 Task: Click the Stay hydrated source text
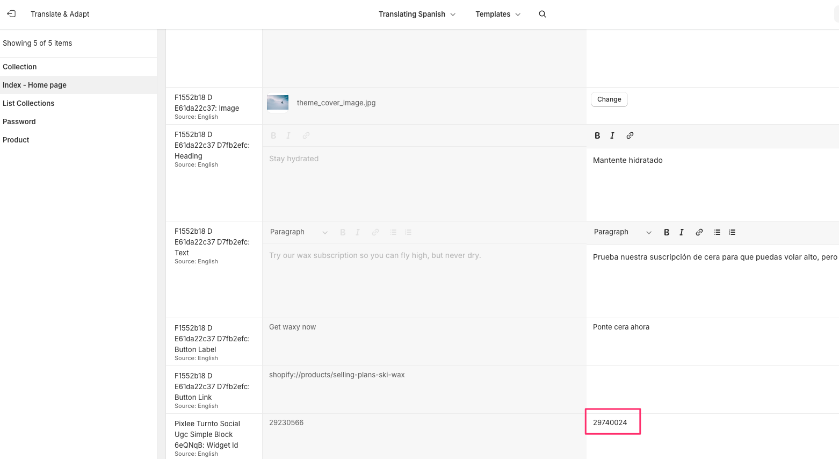pyautogui.click(x=294, y=159)
